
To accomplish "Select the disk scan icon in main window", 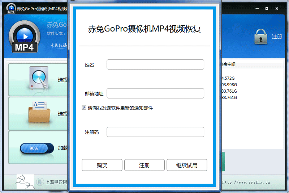I will point(39,77).
